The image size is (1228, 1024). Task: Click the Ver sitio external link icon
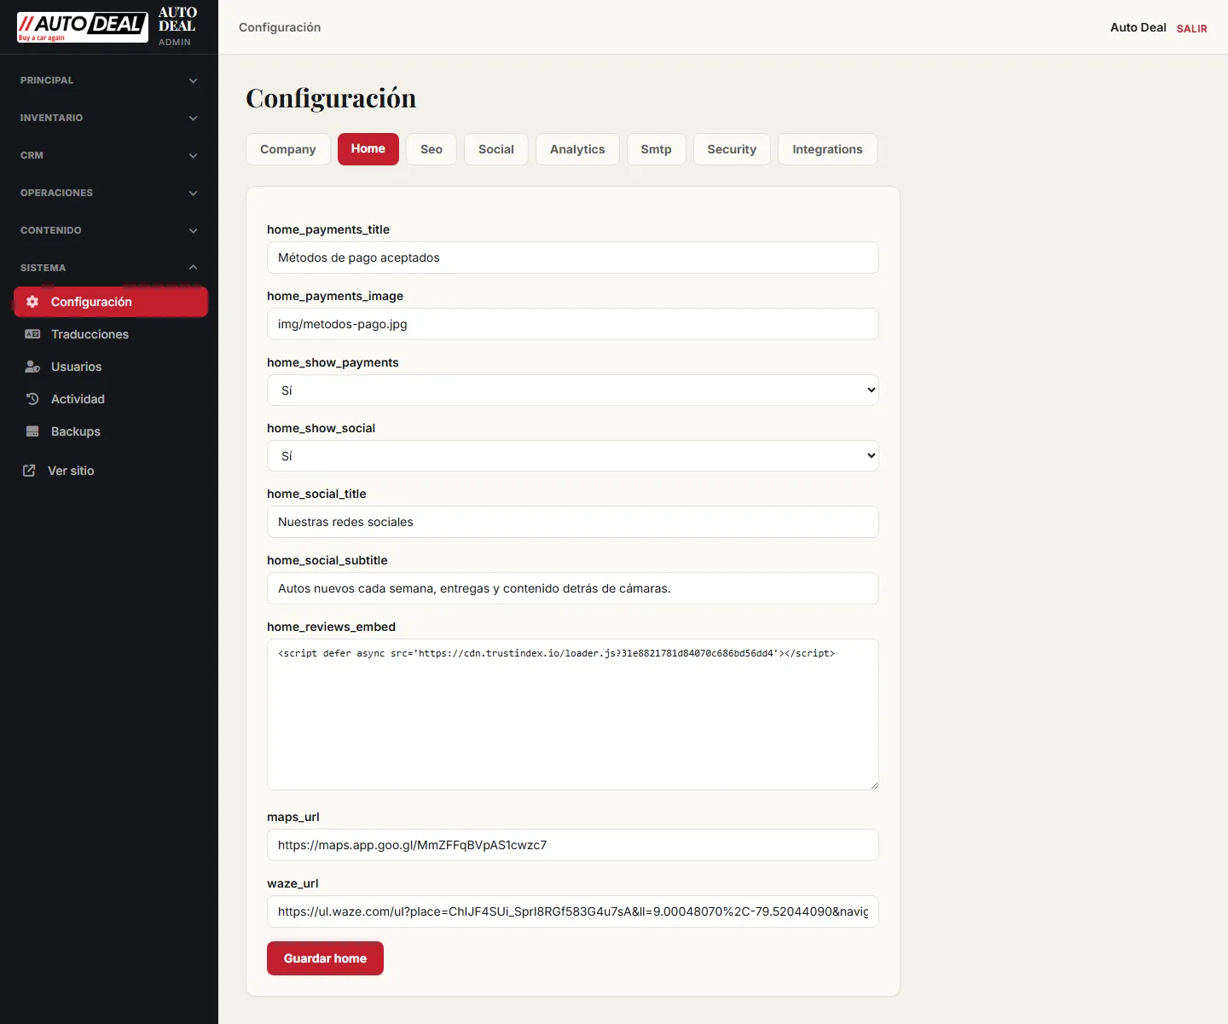click(29, 471)
